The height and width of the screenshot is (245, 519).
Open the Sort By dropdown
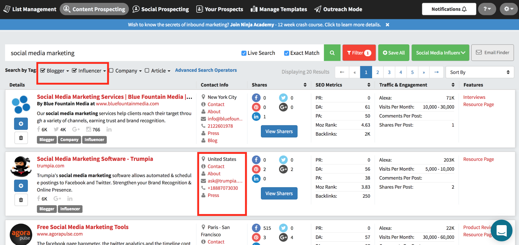pyautogui.click(x=480, y=72)
